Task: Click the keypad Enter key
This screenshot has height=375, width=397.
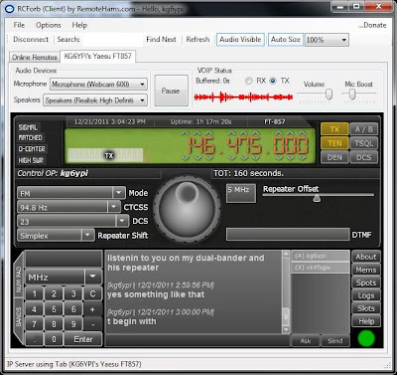Action: [83, 339]
